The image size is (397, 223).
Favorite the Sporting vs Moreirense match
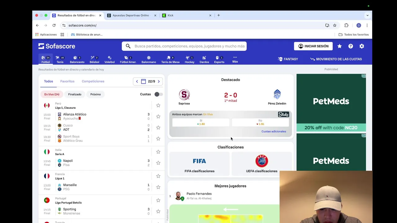(158, 211)
